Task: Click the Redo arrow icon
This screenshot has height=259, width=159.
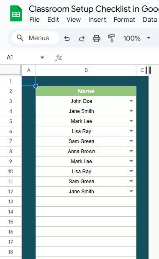Action: [x=82, y=38]
